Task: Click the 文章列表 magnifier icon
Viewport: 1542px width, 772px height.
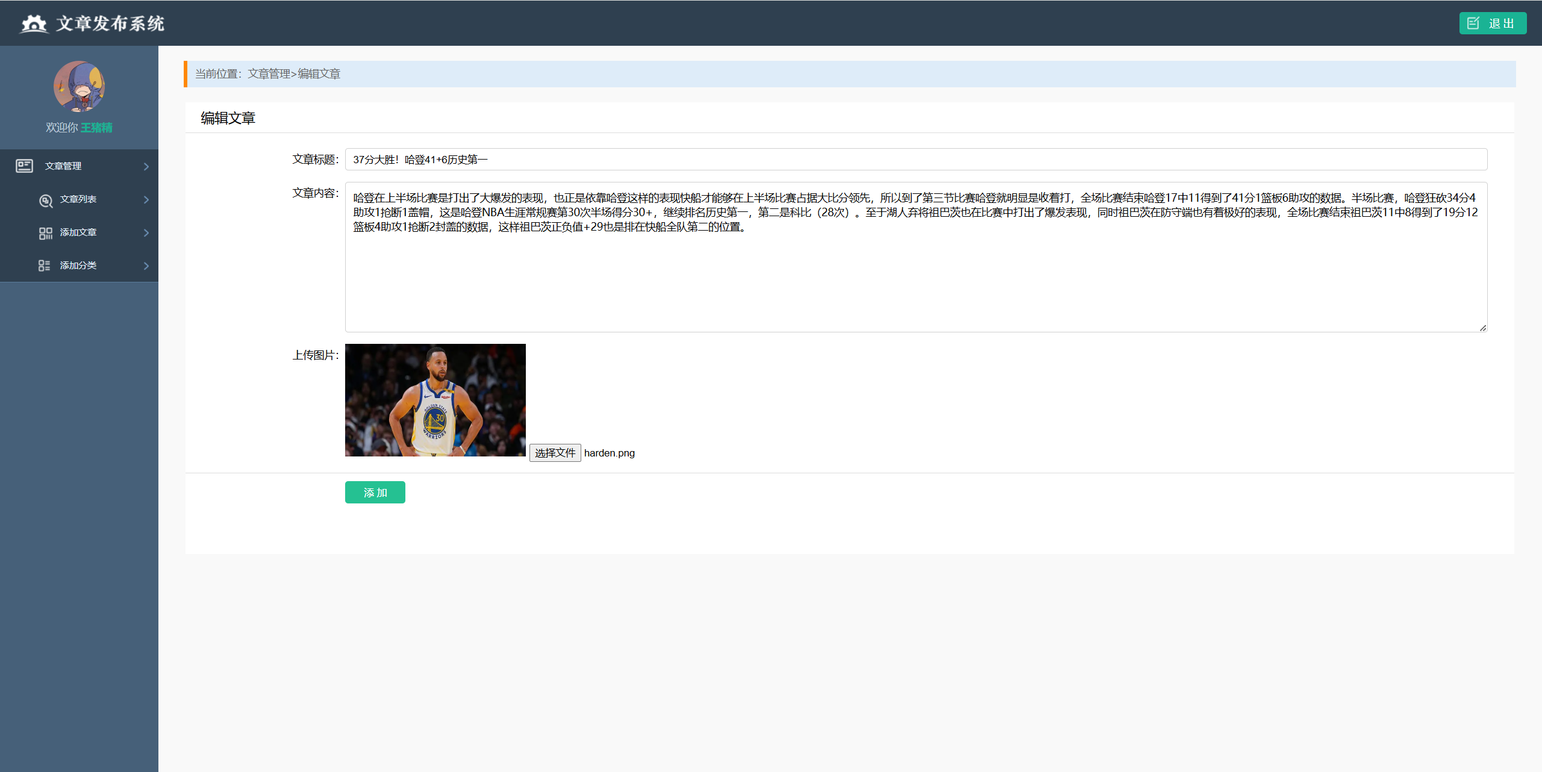Action: 46,200
